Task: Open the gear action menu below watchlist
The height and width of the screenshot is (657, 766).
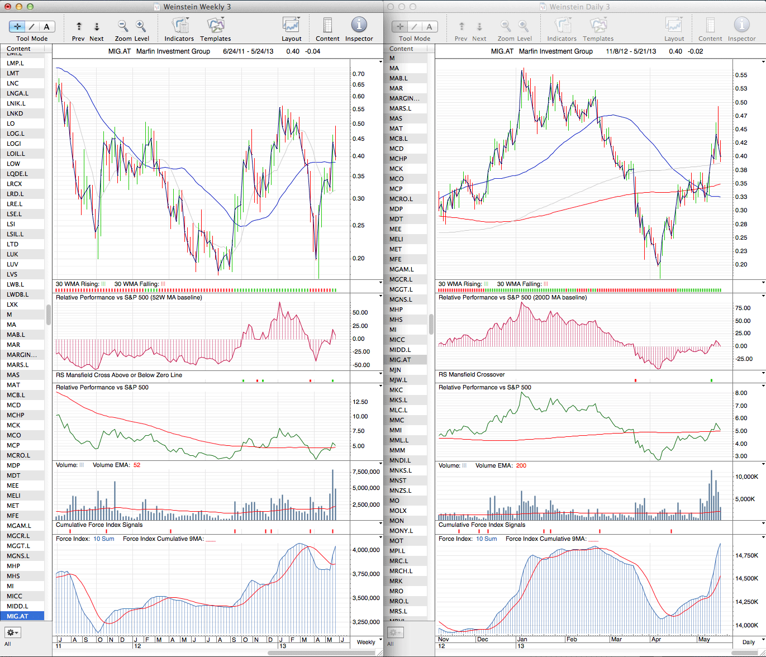Action: click(x=12, y=632)
